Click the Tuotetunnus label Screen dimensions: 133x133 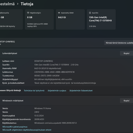point(8,76)
